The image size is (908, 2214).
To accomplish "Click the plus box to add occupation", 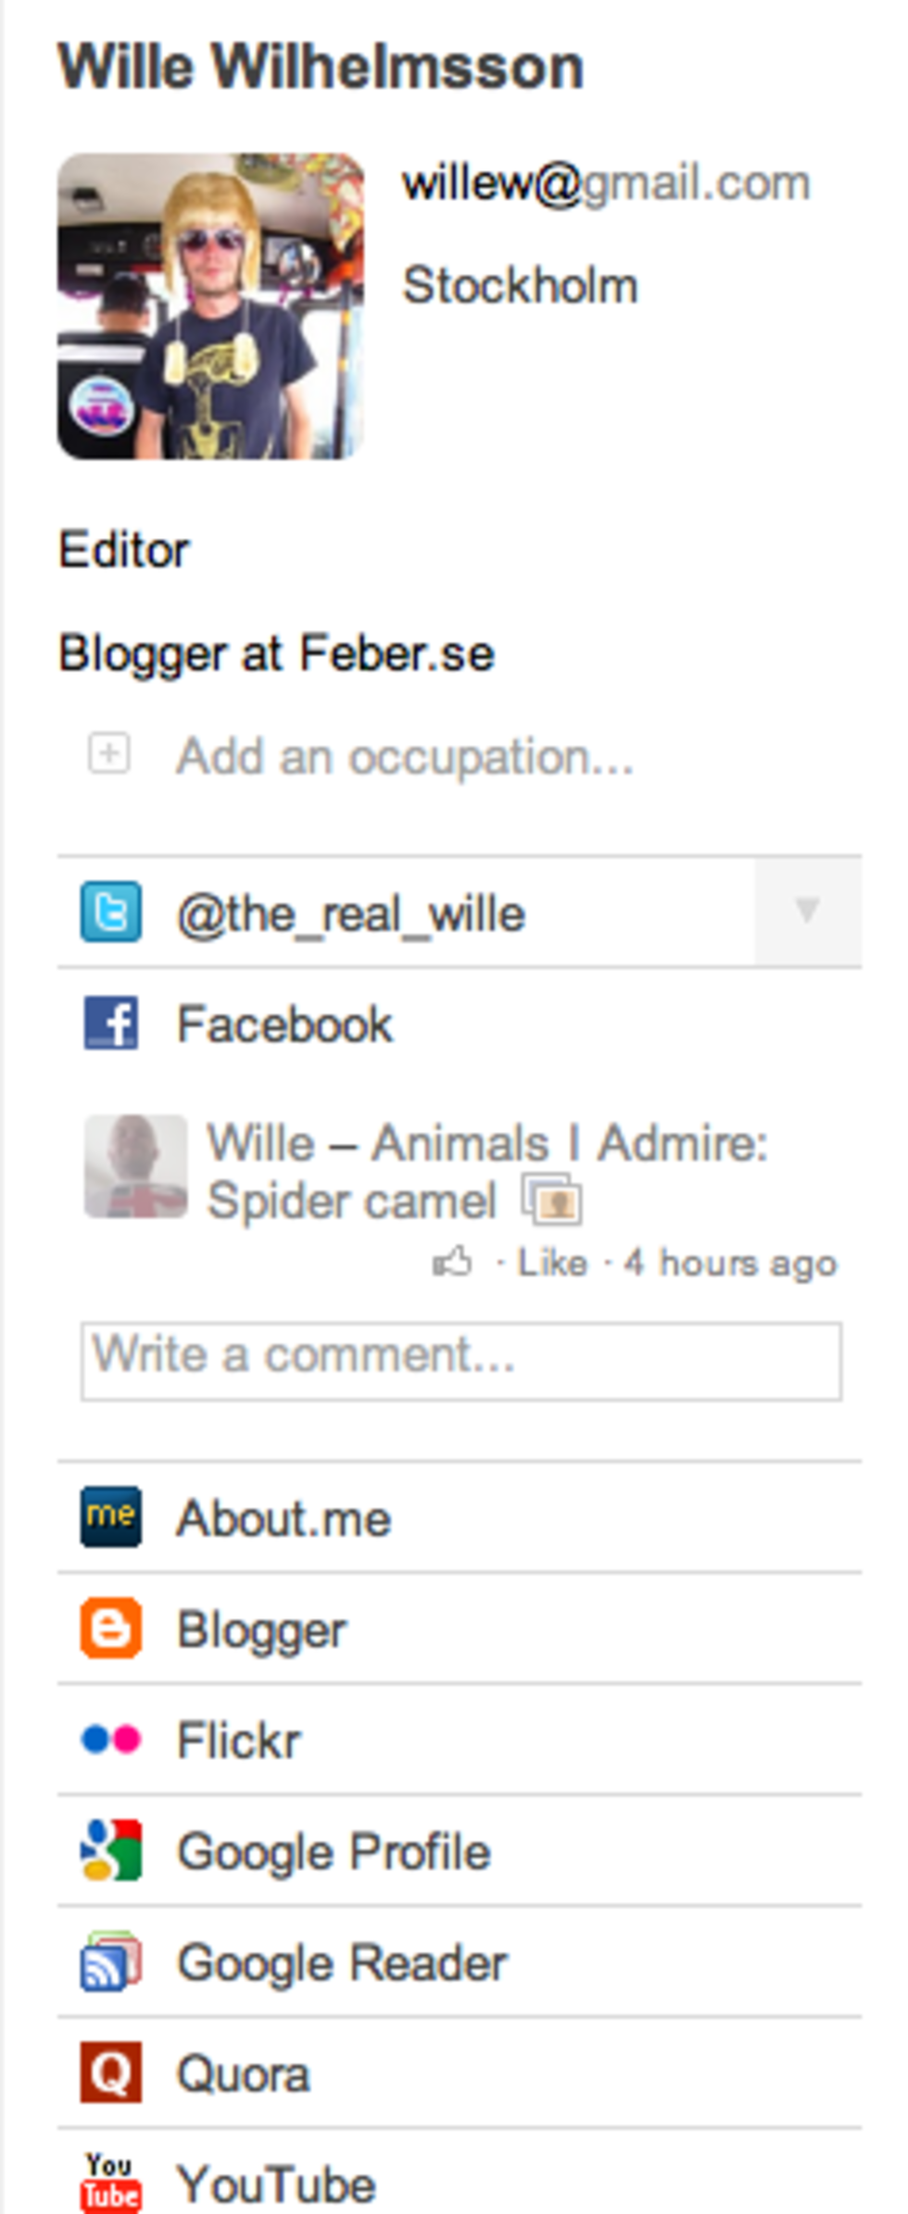I will (109, 753).
